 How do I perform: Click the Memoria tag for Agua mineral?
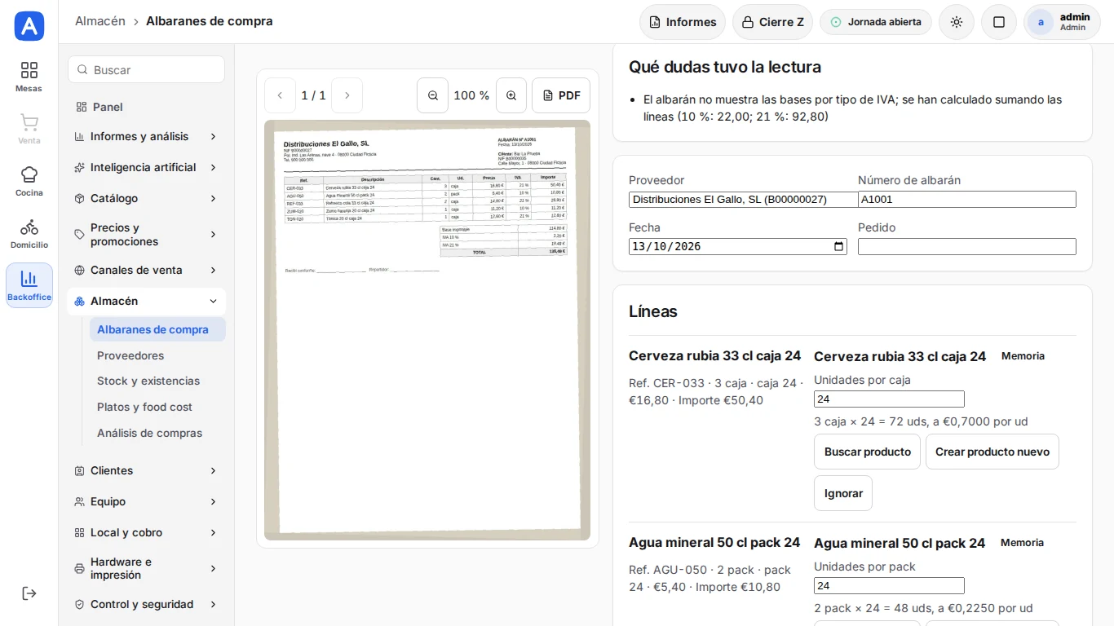click(1022, 542)
